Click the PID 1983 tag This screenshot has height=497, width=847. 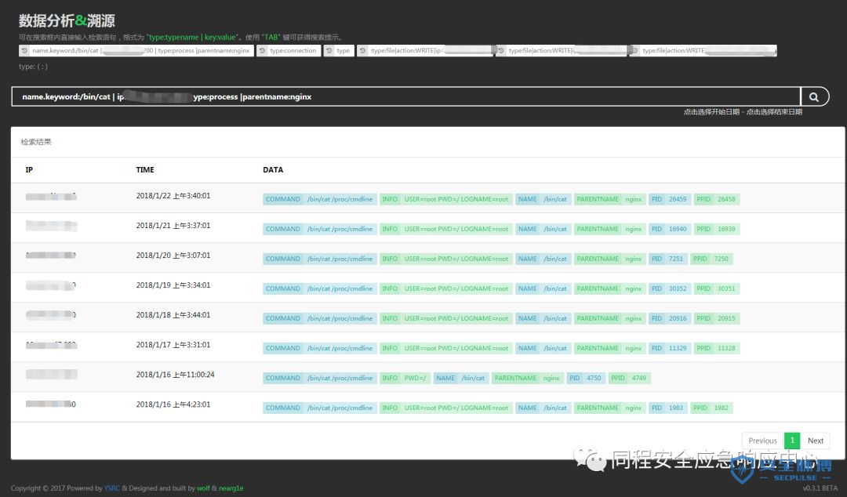tap(667, 408)
